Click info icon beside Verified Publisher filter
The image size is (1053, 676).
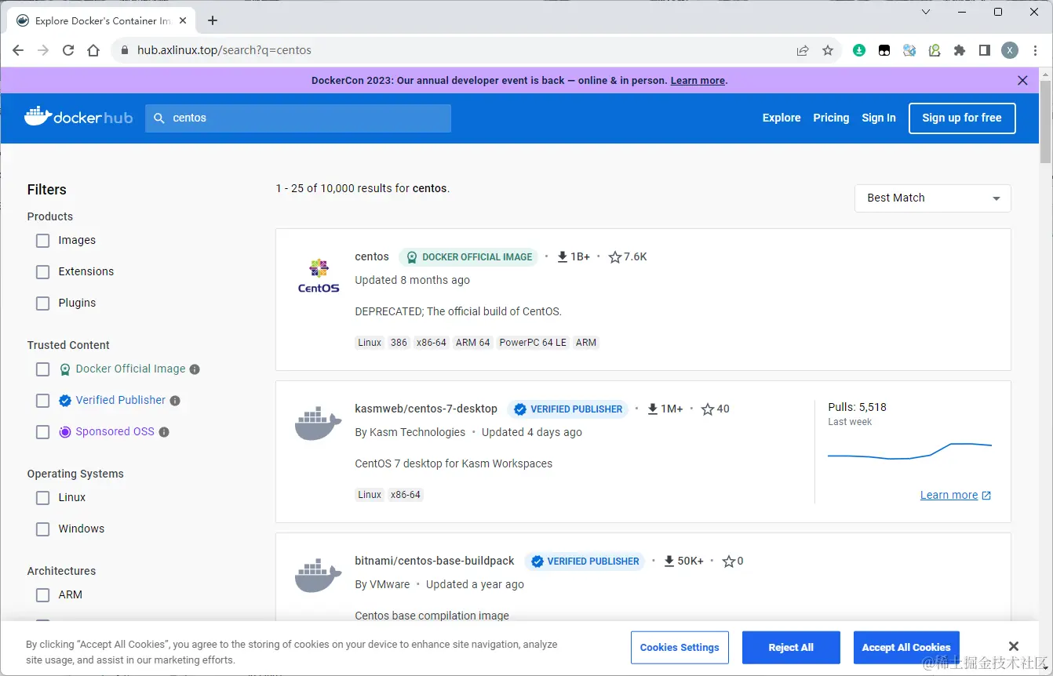pos(175,401)
